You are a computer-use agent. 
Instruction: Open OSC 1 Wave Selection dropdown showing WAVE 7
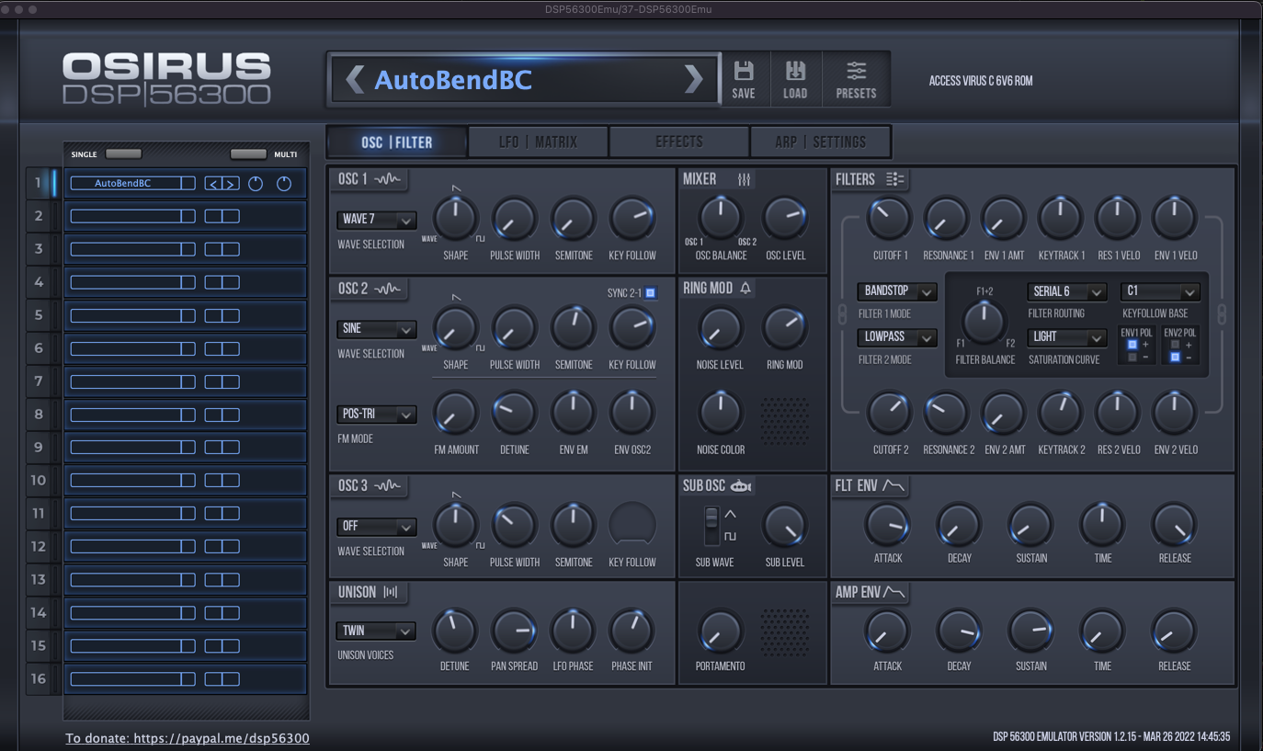pyautogui.click(x=376, y=220)
